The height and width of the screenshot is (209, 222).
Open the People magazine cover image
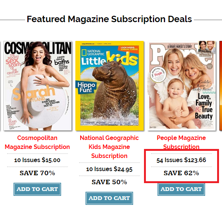tap(181, 86)
